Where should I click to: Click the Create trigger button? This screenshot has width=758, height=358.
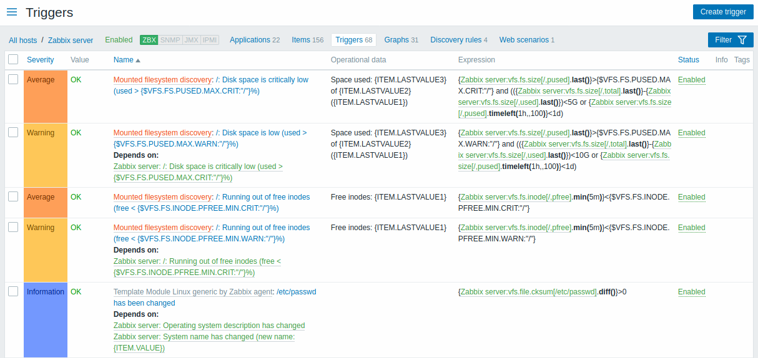click(723, 12)
